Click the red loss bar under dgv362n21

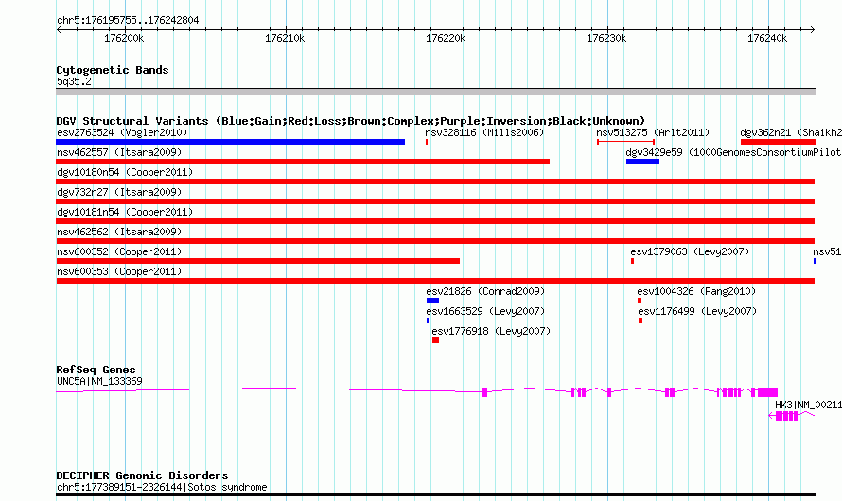coord(778,142)
